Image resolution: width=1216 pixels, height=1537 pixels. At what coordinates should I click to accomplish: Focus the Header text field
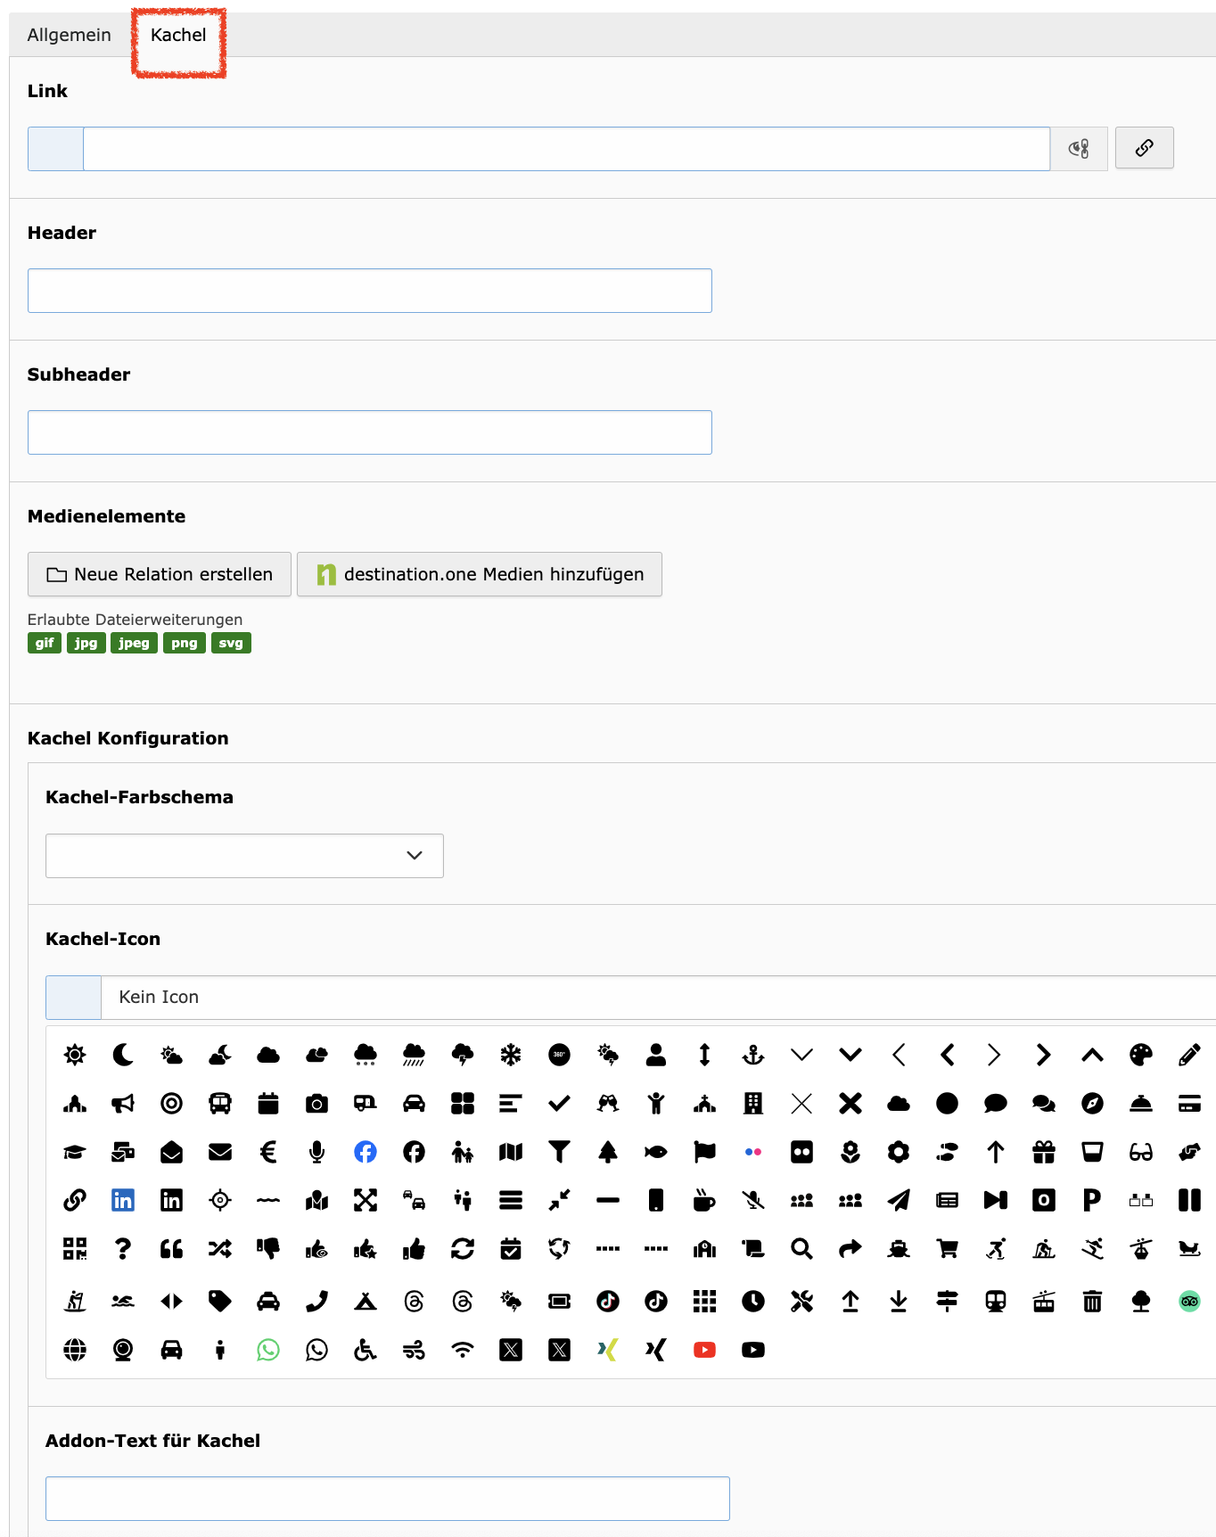(370, 291)
